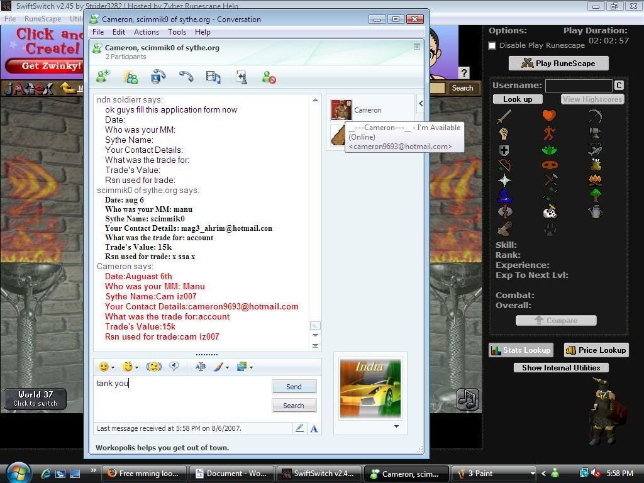Click the Play RuneScape button
The image size is (644, 483).
click(558, 64)
